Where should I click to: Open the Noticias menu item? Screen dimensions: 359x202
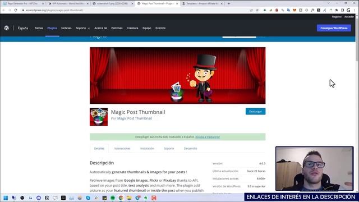[66, 28]
